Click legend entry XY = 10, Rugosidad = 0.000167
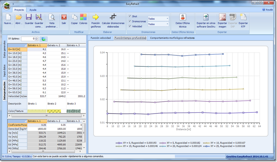Screen dimensions: 277x162 point(224,143)
